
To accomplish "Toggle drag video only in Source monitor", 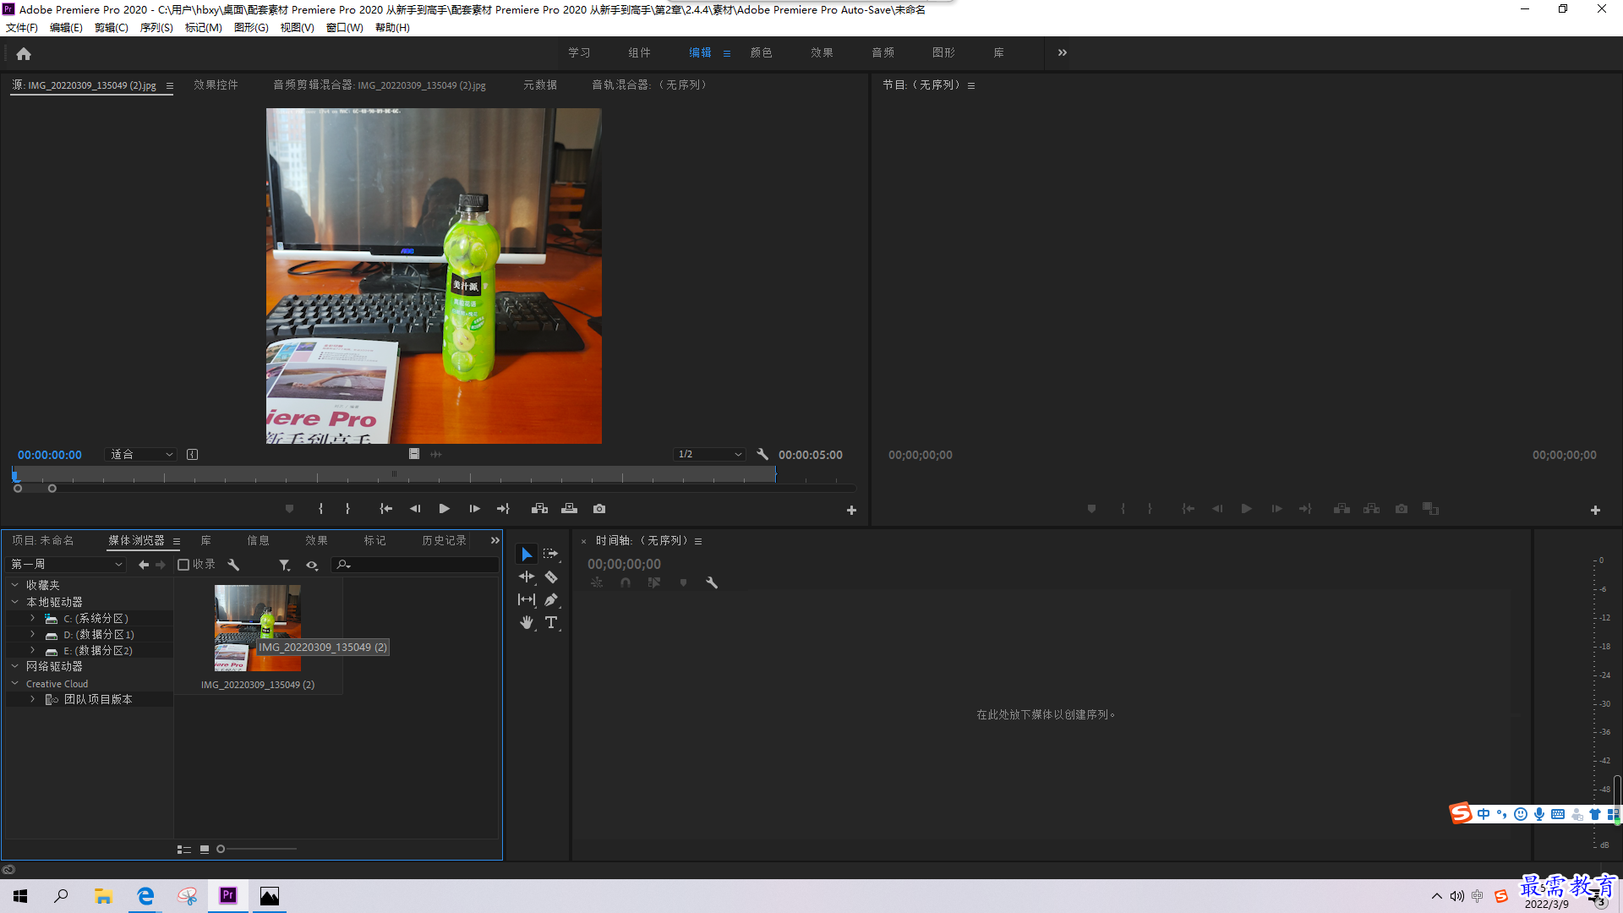I will click(414, 454).
